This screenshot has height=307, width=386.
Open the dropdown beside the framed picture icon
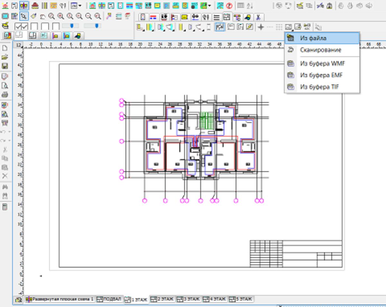pos(80,6)
